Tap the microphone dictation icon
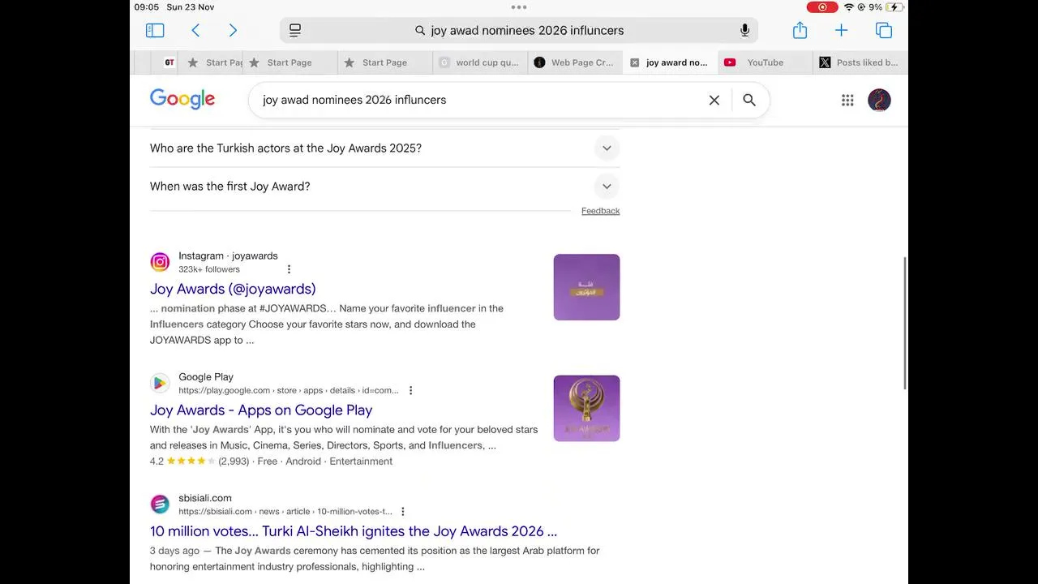 point(744,31)
